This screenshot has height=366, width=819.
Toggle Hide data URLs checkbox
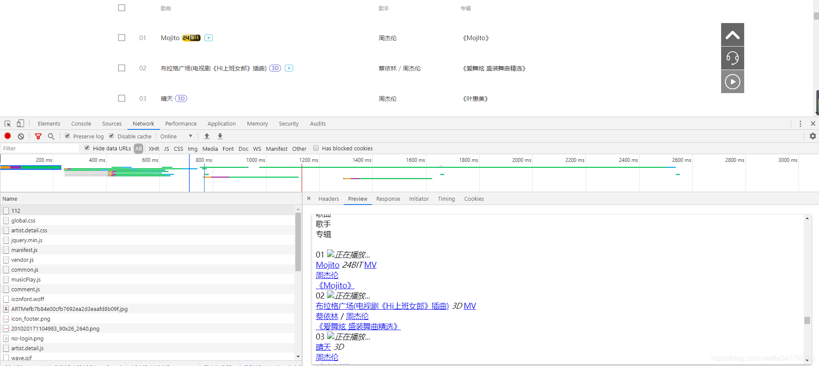pos(87,148)
